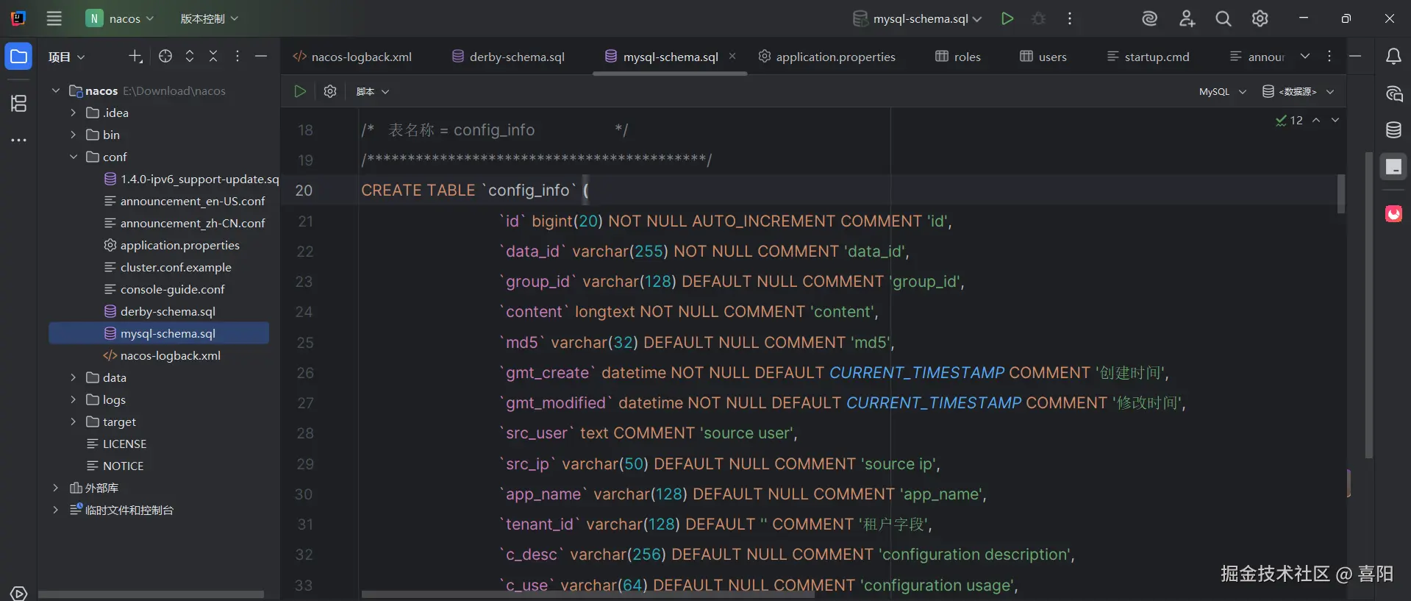
Task: Expand the data folder
Action: coord(73,377)
